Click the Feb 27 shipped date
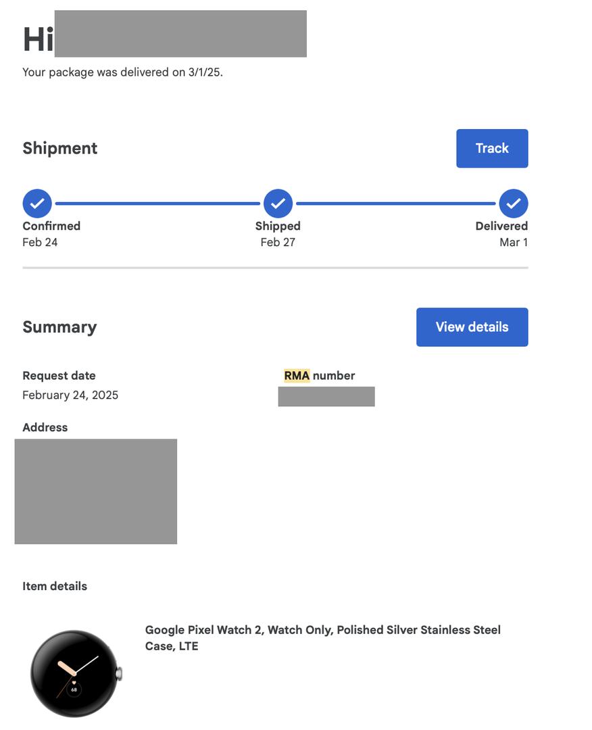Screen dimensions: 592x730 tap(278, 243)
